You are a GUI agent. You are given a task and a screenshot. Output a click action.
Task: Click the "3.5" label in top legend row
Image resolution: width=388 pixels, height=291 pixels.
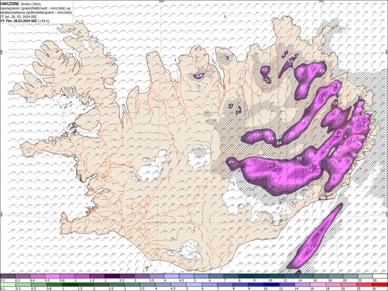point(152,280)
